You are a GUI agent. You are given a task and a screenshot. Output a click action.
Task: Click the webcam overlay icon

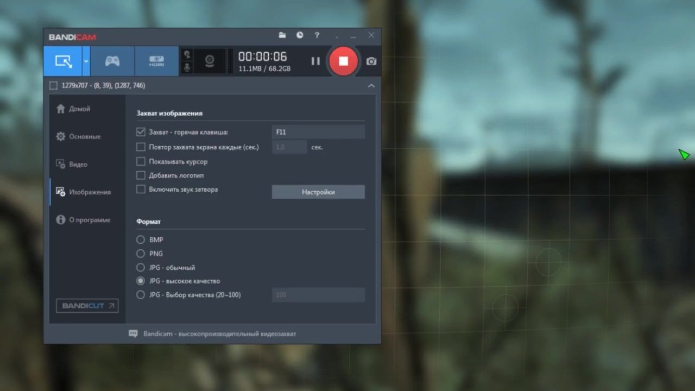tap(210, 61)
